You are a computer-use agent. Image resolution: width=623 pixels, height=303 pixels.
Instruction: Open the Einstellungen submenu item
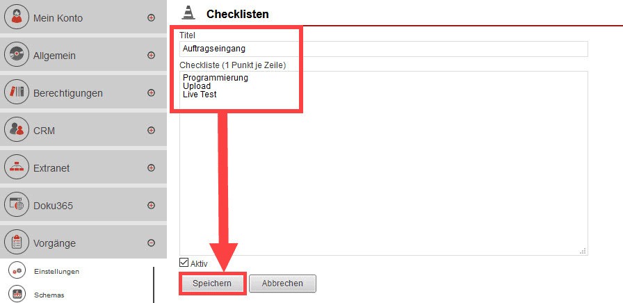tap(56, 271)
